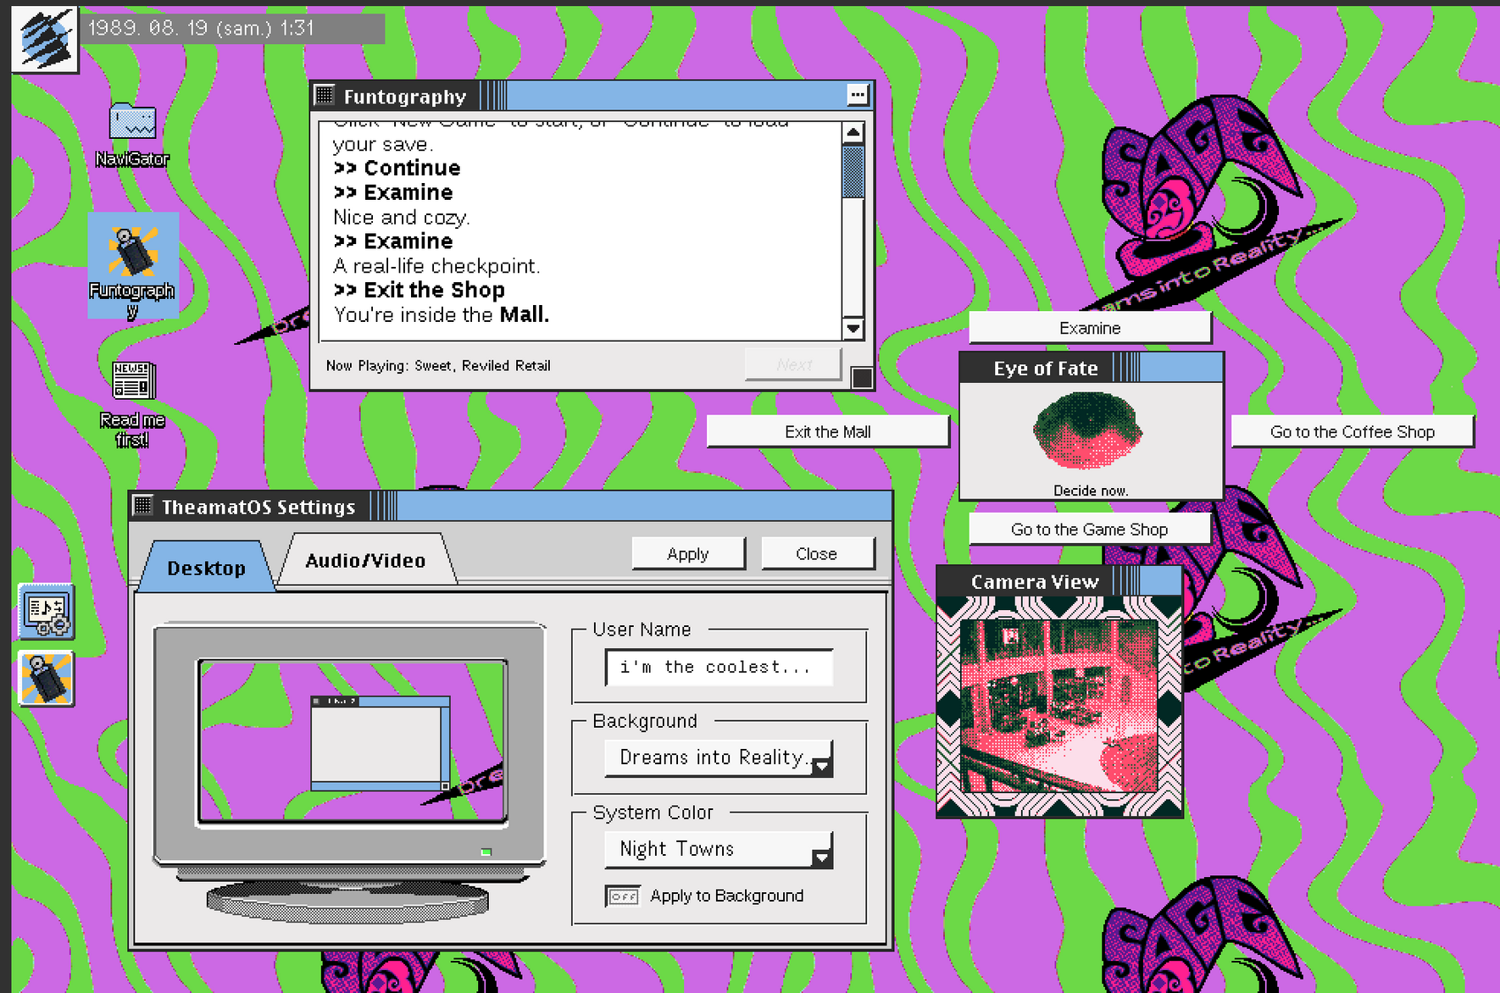
Task: Click the system logo in the top-left corner
Action: coord(44,38)
